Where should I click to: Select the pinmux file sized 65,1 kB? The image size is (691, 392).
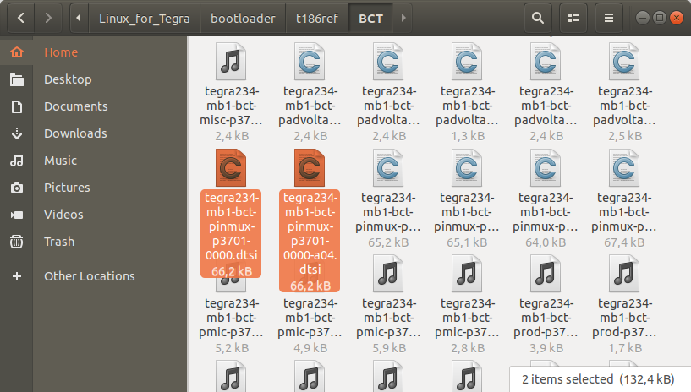(x=467, y=167)
